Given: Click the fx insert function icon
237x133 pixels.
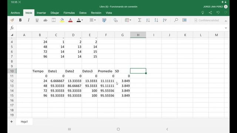Looking at the screenshot, I should coord(12,28).
